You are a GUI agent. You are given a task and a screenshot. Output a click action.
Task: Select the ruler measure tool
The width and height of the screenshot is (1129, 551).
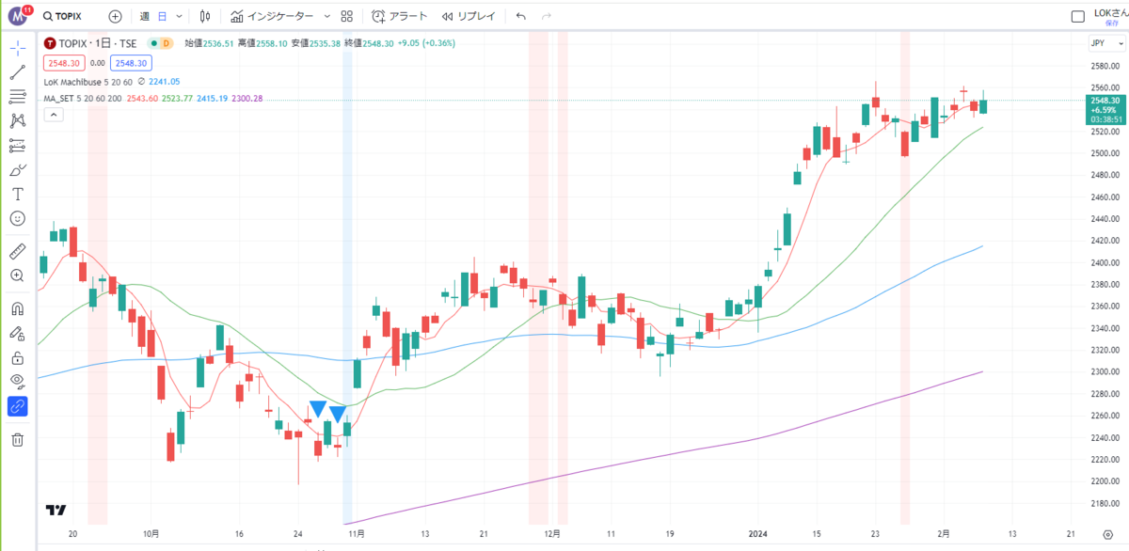(x=17, y=251)
